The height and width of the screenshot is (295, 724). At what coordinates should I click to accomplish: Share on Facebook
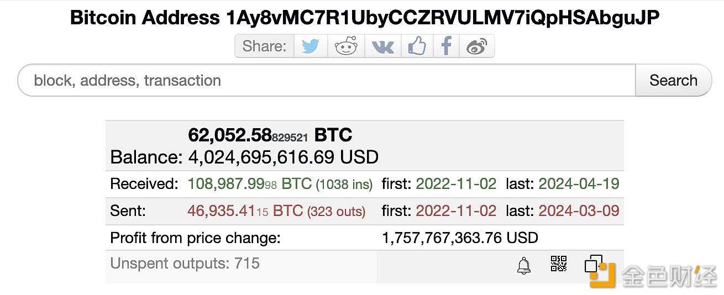[x=447, y=46]
